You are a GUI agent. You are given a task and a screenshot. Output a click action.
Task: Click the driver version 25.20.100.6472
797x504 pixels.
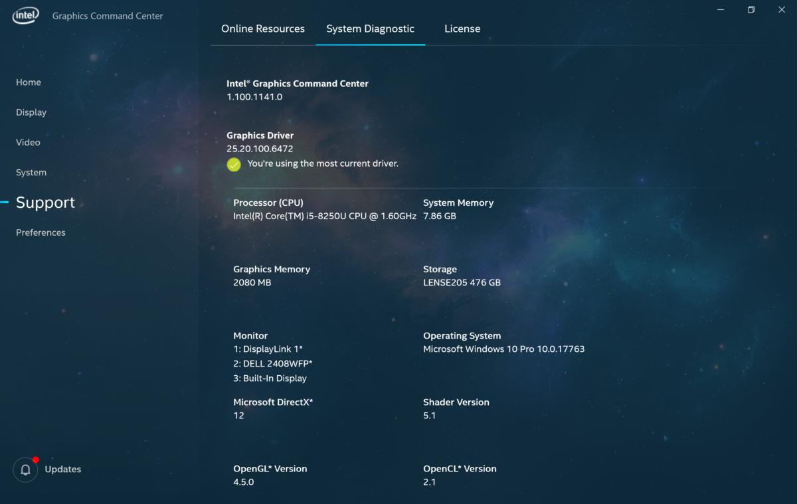click(x=260, y=149)
